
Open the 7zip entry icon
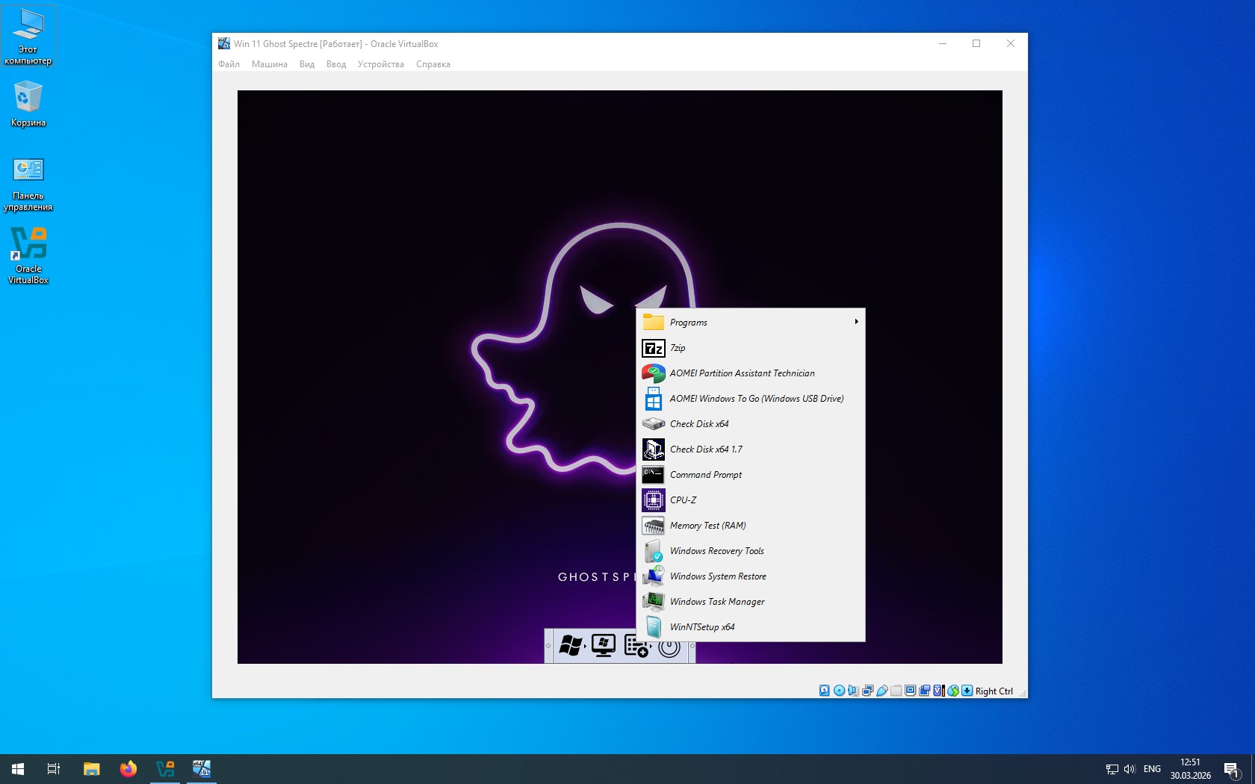[654, 348]
